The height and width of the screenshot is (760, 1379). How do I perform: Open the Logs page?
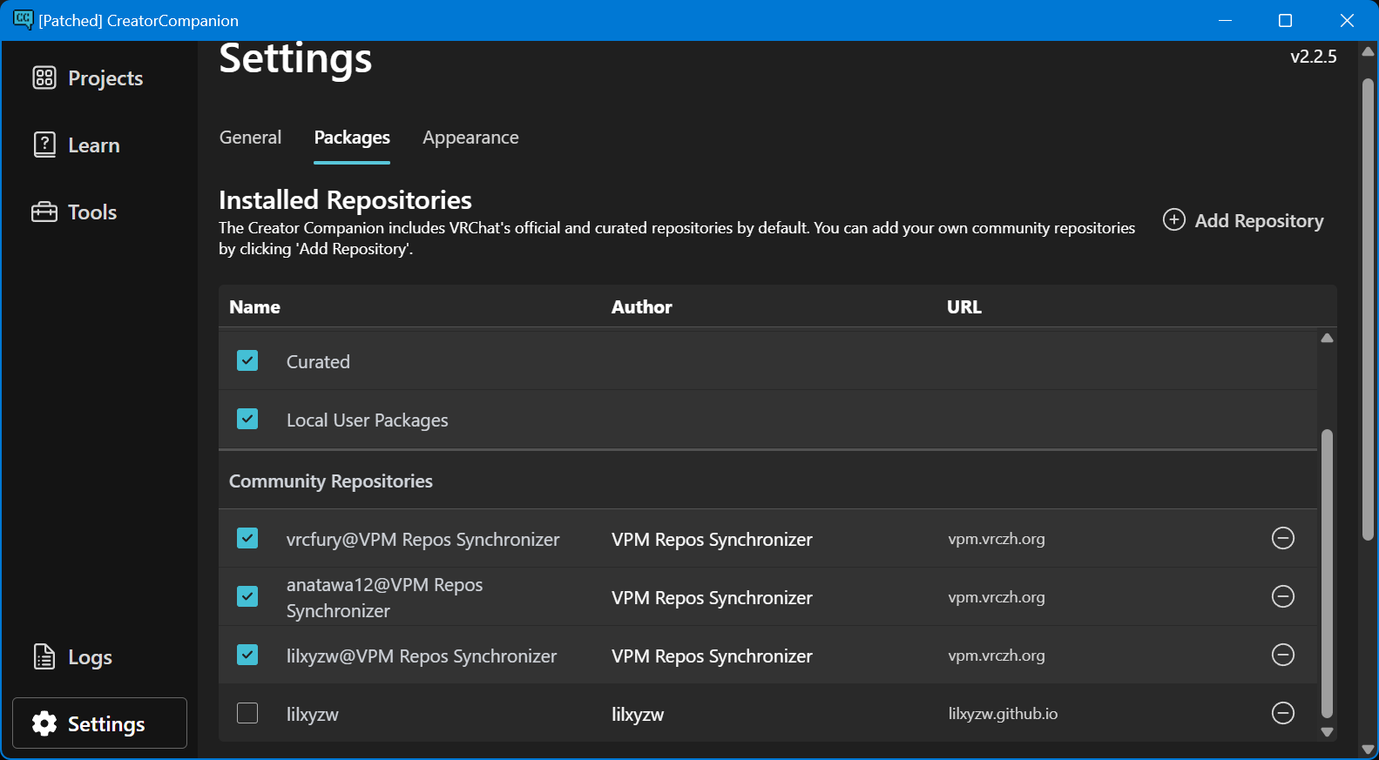point(72,657)
